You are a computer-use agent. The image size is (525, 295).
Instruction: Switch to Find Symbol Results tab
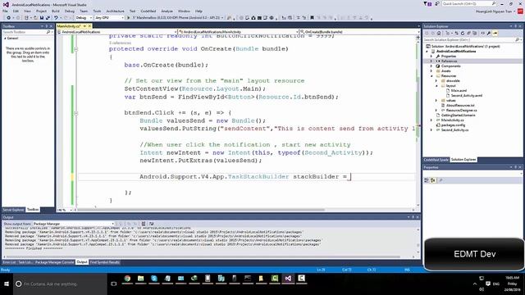tap(104, 262)
